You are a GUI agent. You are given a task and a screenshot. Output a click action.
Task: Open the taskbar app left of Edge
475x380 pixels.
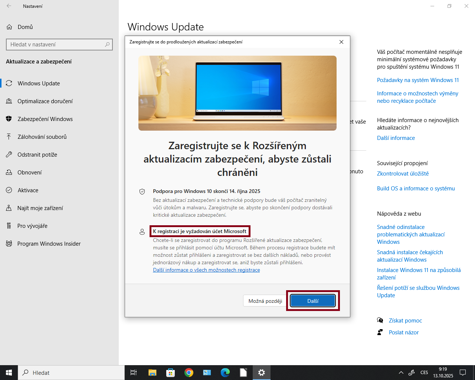pyautogui.click(x=207, y=373)
